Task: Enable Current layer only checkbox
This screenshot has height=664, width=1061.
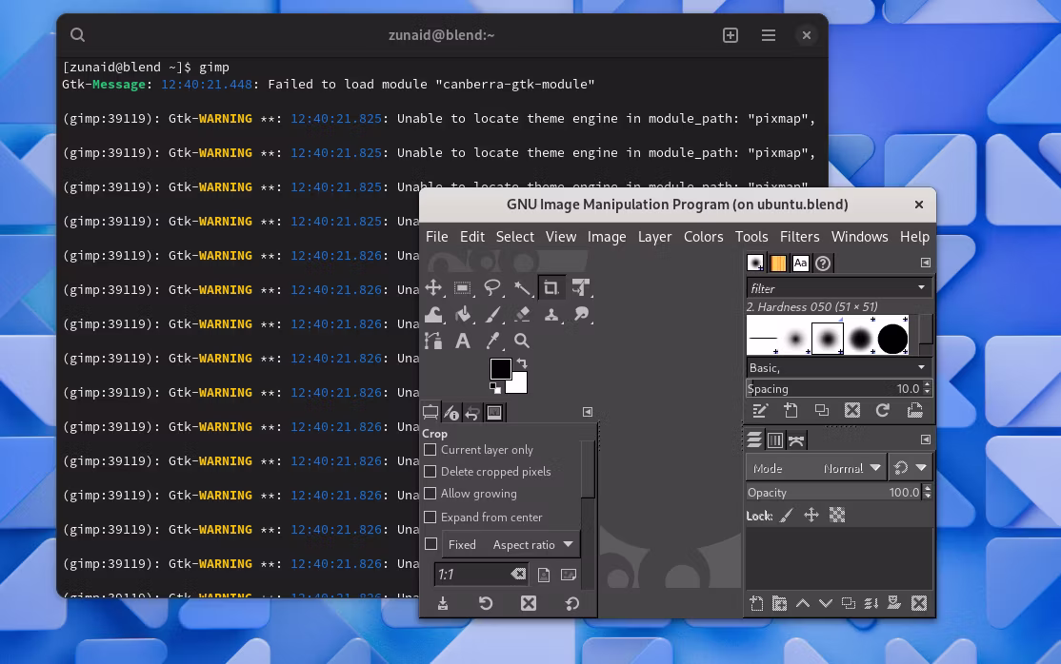Action: (x=430, y=450)
